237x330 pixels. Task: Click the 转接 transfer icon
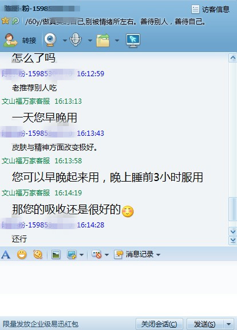(x=10, y=40)
